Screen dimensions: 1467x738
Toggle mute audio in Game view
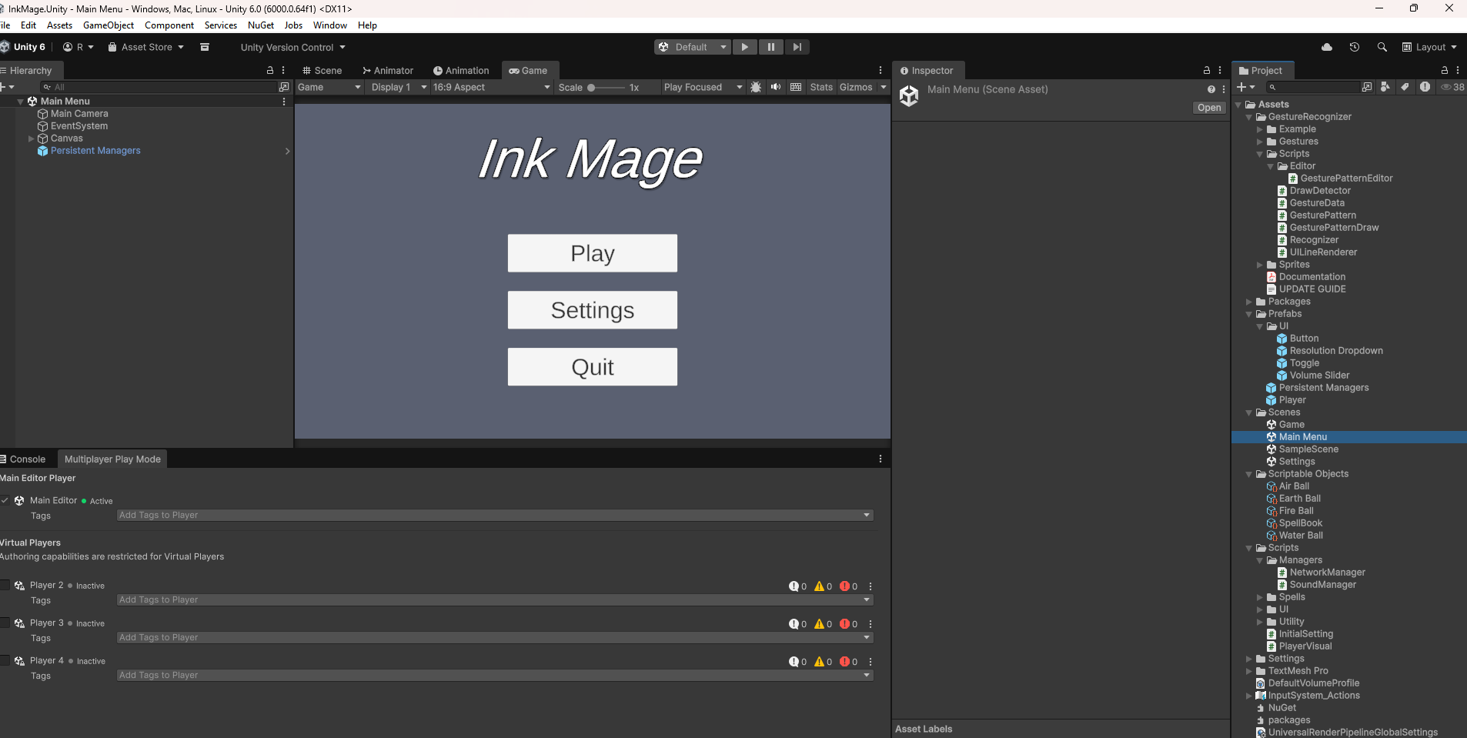pyautogui.click(x=776, y=87)
